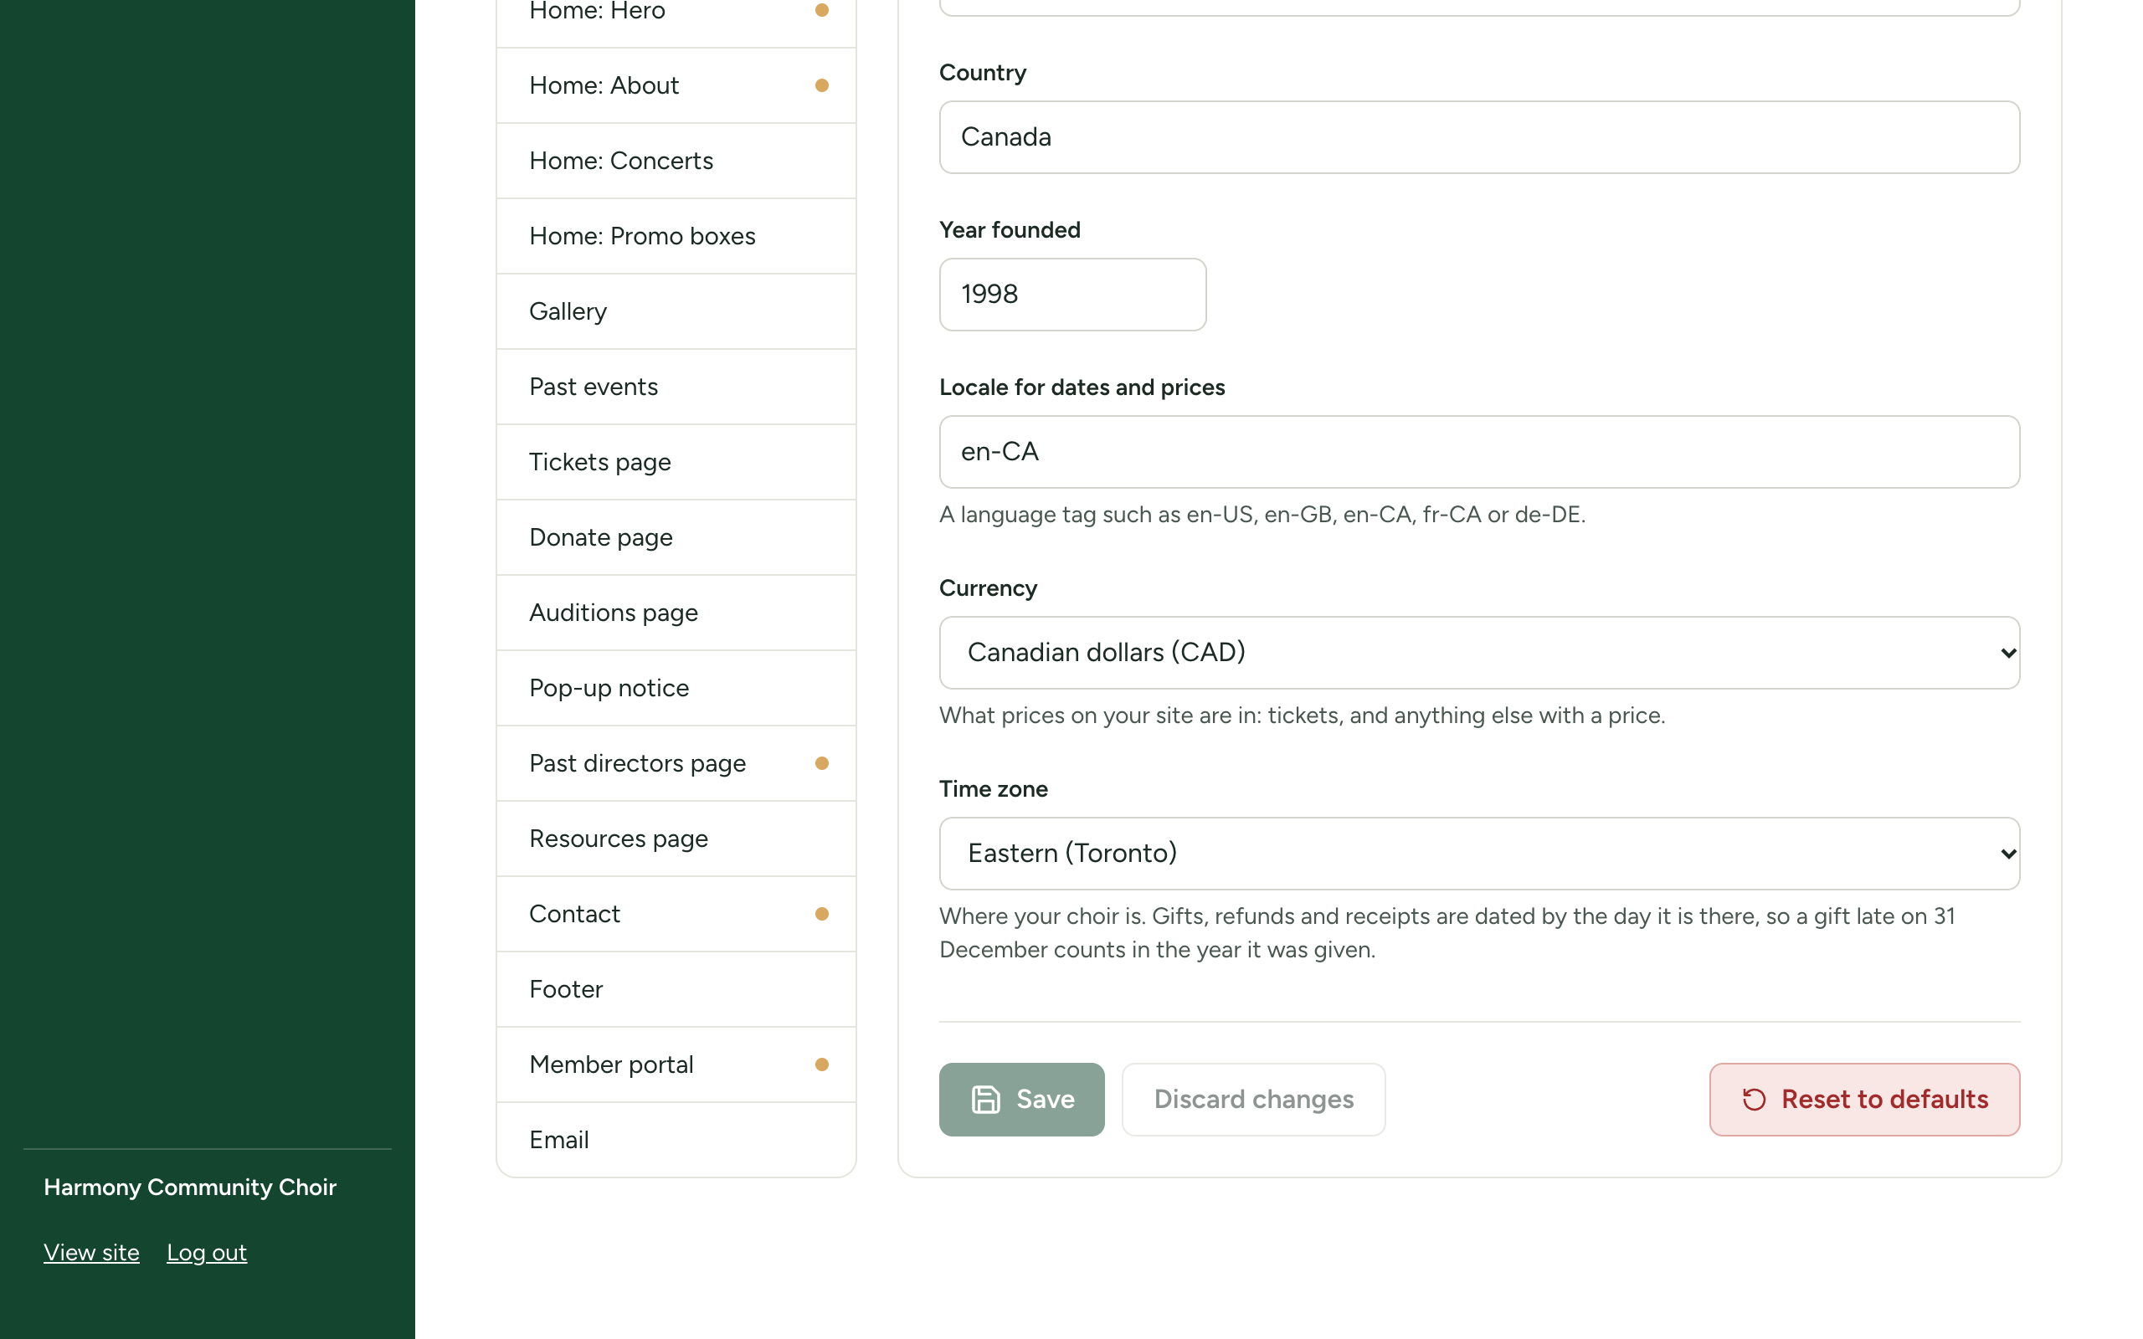Screen dimensions: 2143x1339
Task: Open the Contact section
Action: [x=676, y=914]
